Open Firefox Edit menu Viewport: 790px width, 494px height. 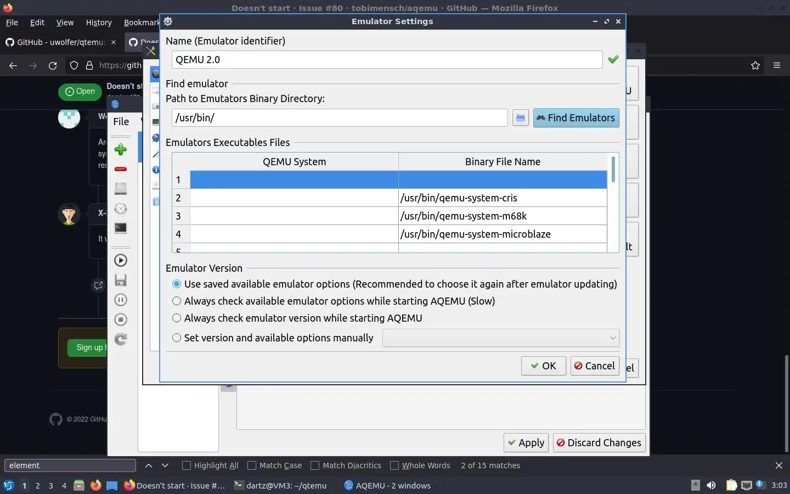click(x=37, y=23)
